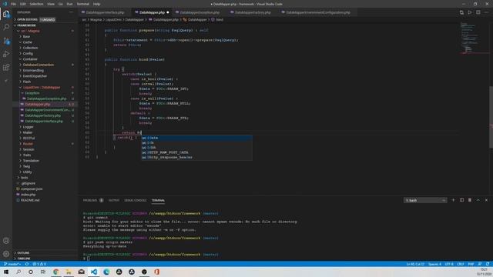Open the File menu
493x277 pixels.
(x=13, y=4)
